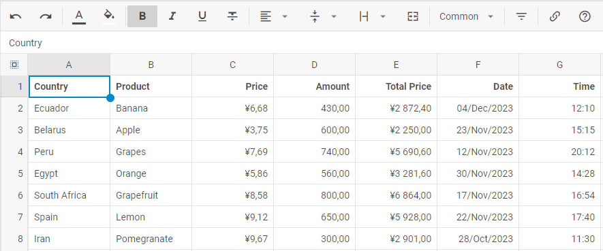Viewport: 603px width, 251px height.
Task: Select column G header
Action: 559,65
